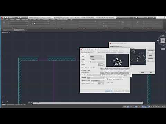Open the Tolérances tab

click(x=121, y=52)
